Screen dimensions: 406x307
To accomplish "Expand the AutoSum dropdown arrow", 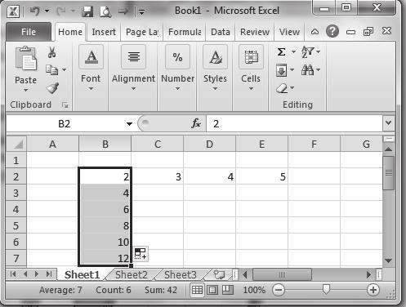I will (x=293, y=51).
